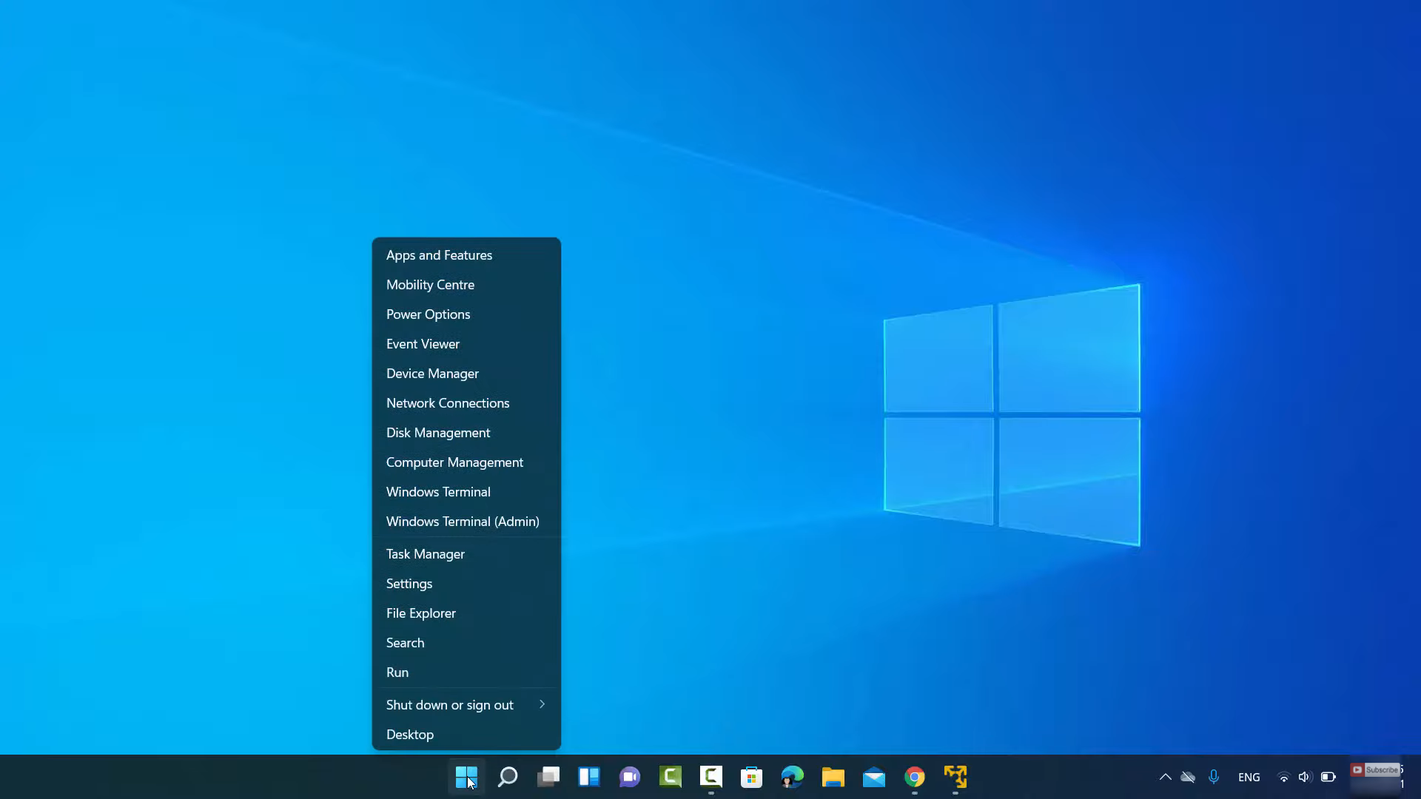1421x799 pixels.
Task: Show hidden system tray icons chevron
Action: (1165, 777)
